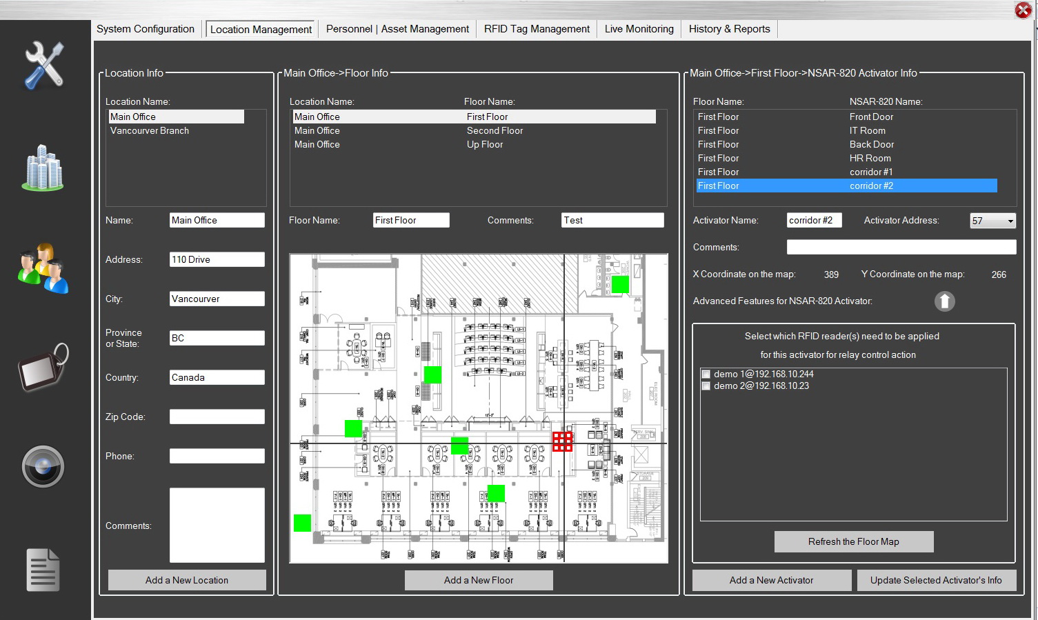Click the Update Selected Activator's Info button

coord(935,581)
